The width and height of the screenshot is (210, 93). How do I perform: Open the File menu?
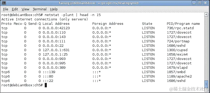click(5, 9)
